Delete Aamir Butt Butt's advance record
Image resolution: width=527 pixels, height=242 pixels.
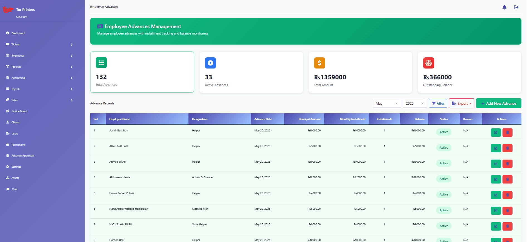[x=508, y=133]
